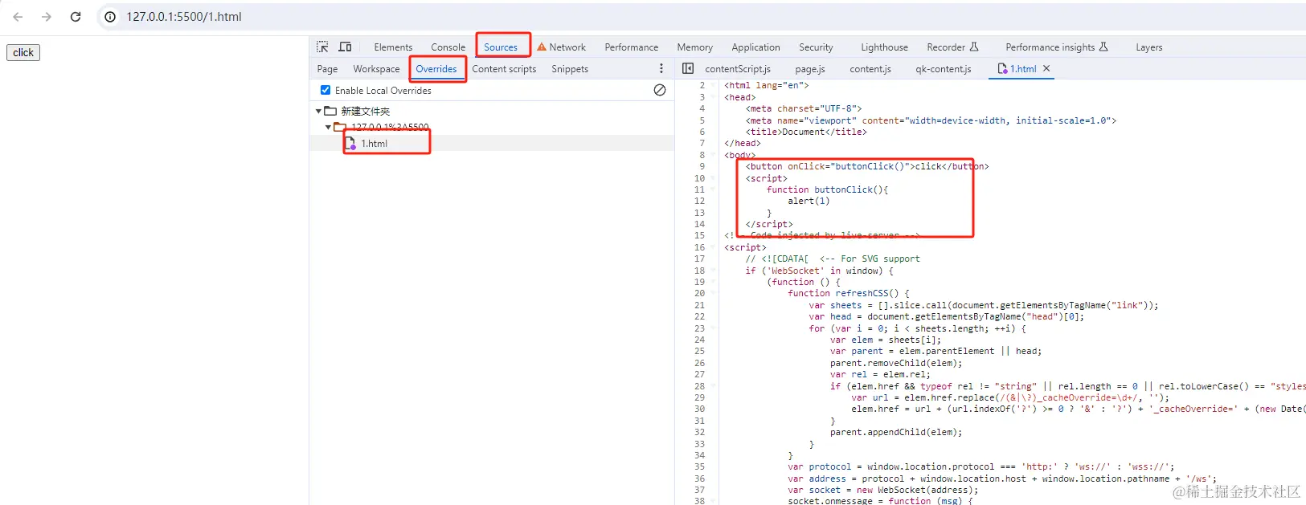Fold the <head> block at line 3
Screen dimensions: 1306x505
point(713,97)
